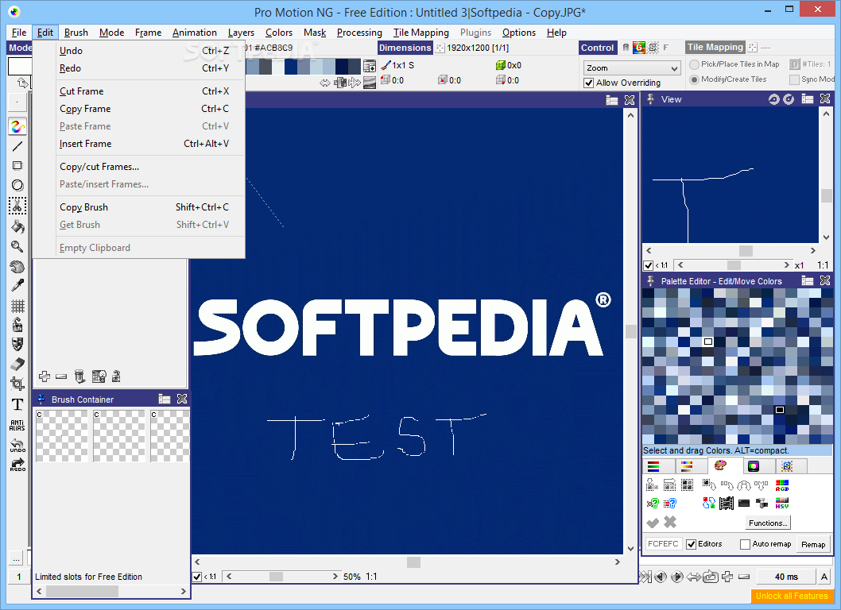Select the scissors selection tool
841x610 pixels.
[17, 206]
